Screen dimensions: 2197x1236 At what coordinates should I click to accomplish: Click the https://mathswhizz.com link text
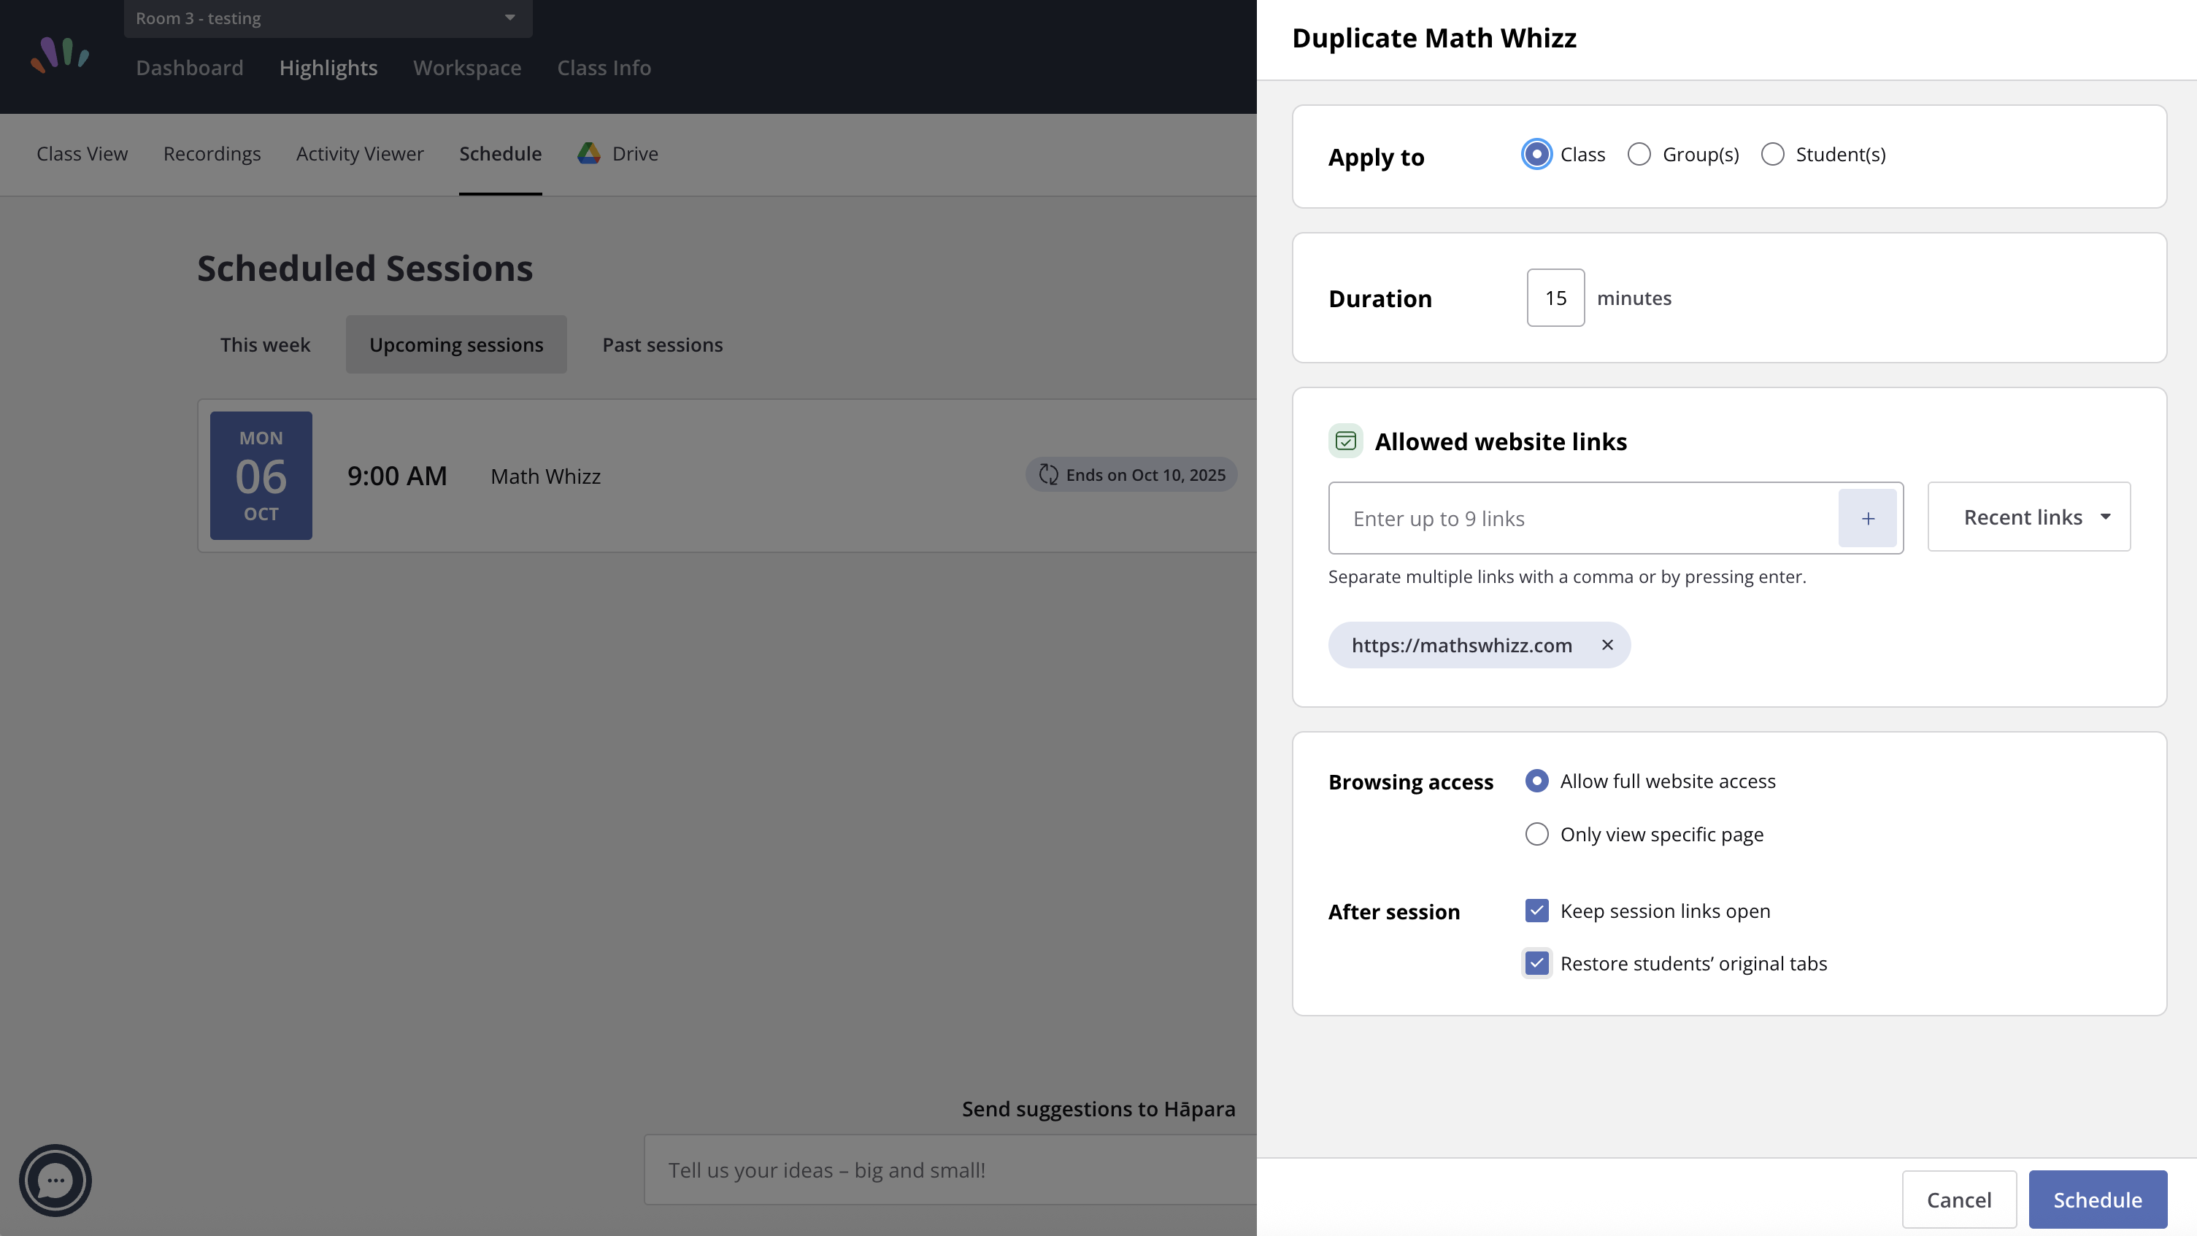click(x=1462, y=645)
